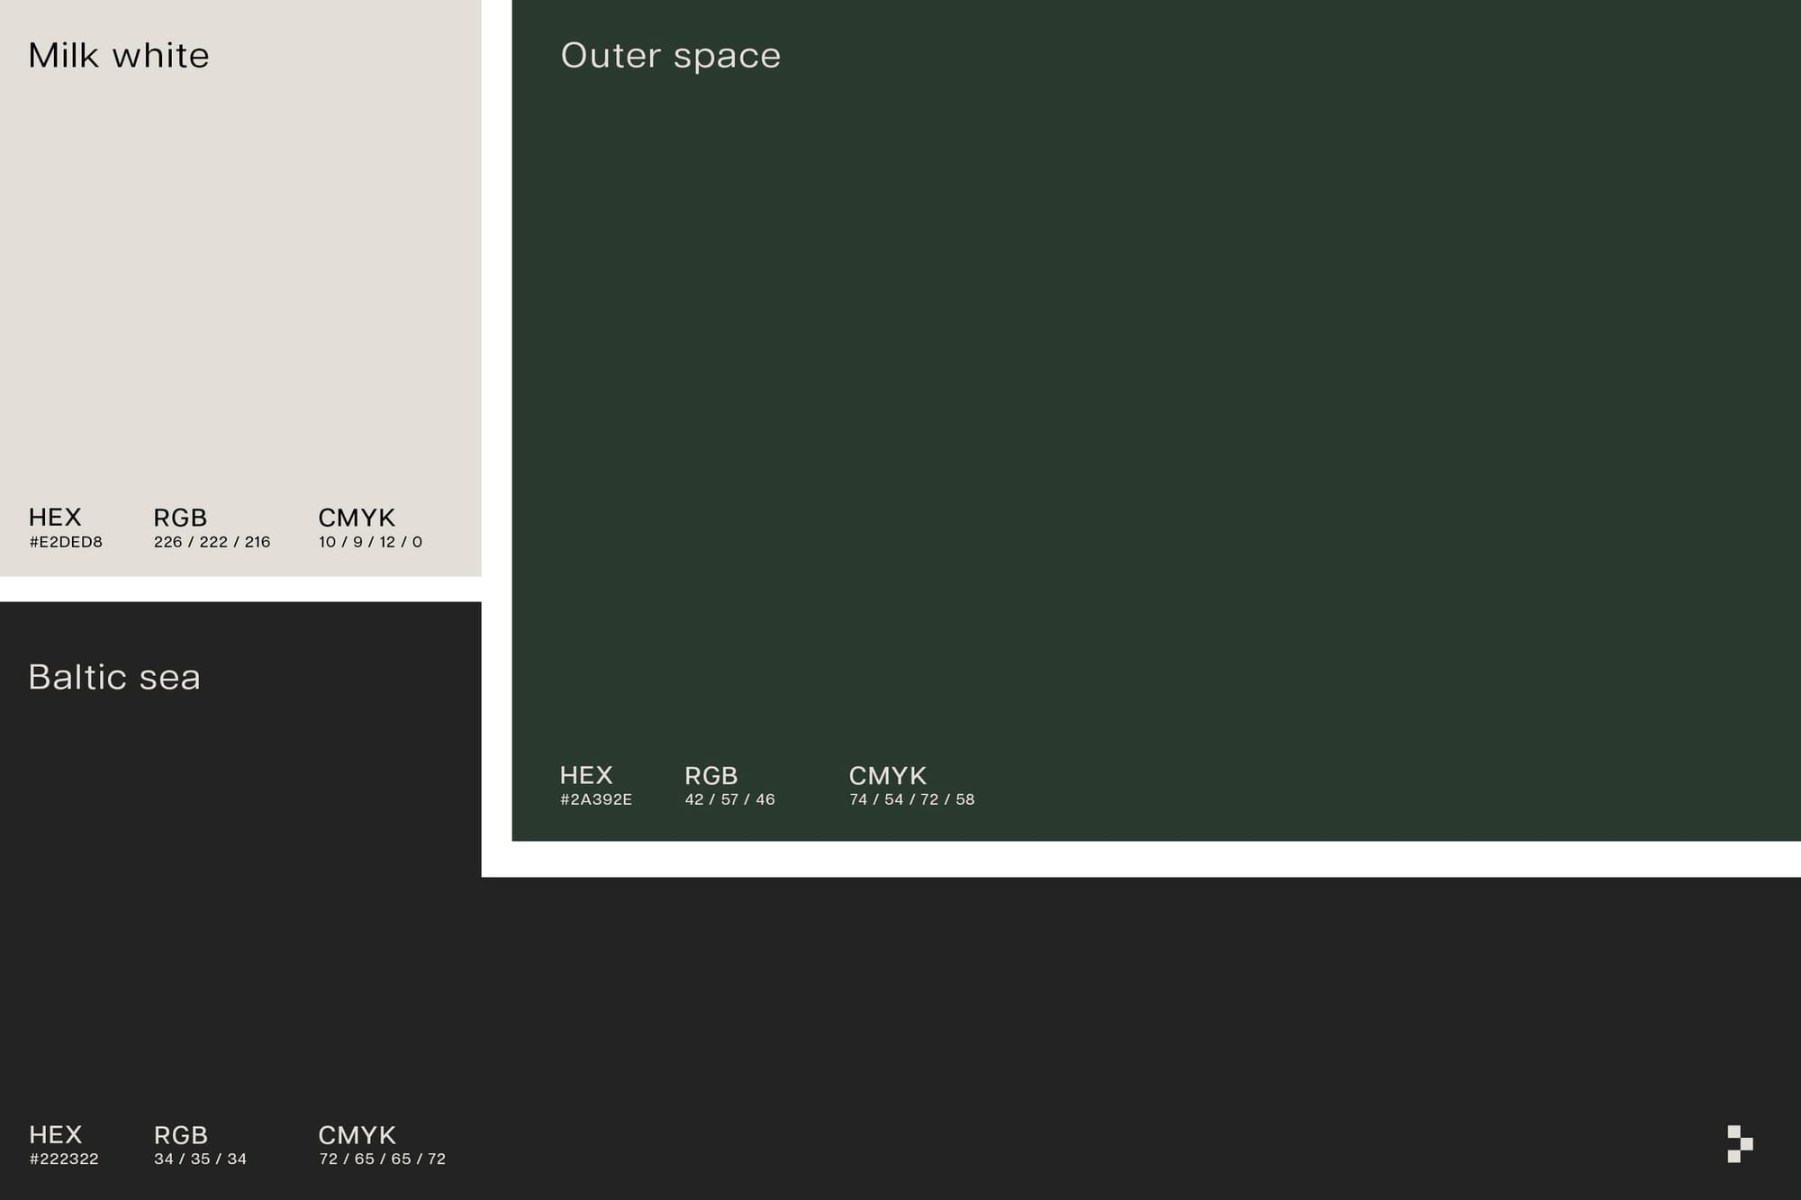Select the Baltic sea title
Image resolution: width=1801 pixels, height=1200 pixels.
pos(114,677)
